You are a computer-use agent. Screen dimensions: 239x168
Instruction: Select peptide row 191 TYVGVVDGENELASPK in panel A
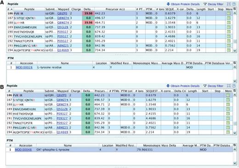119,36
